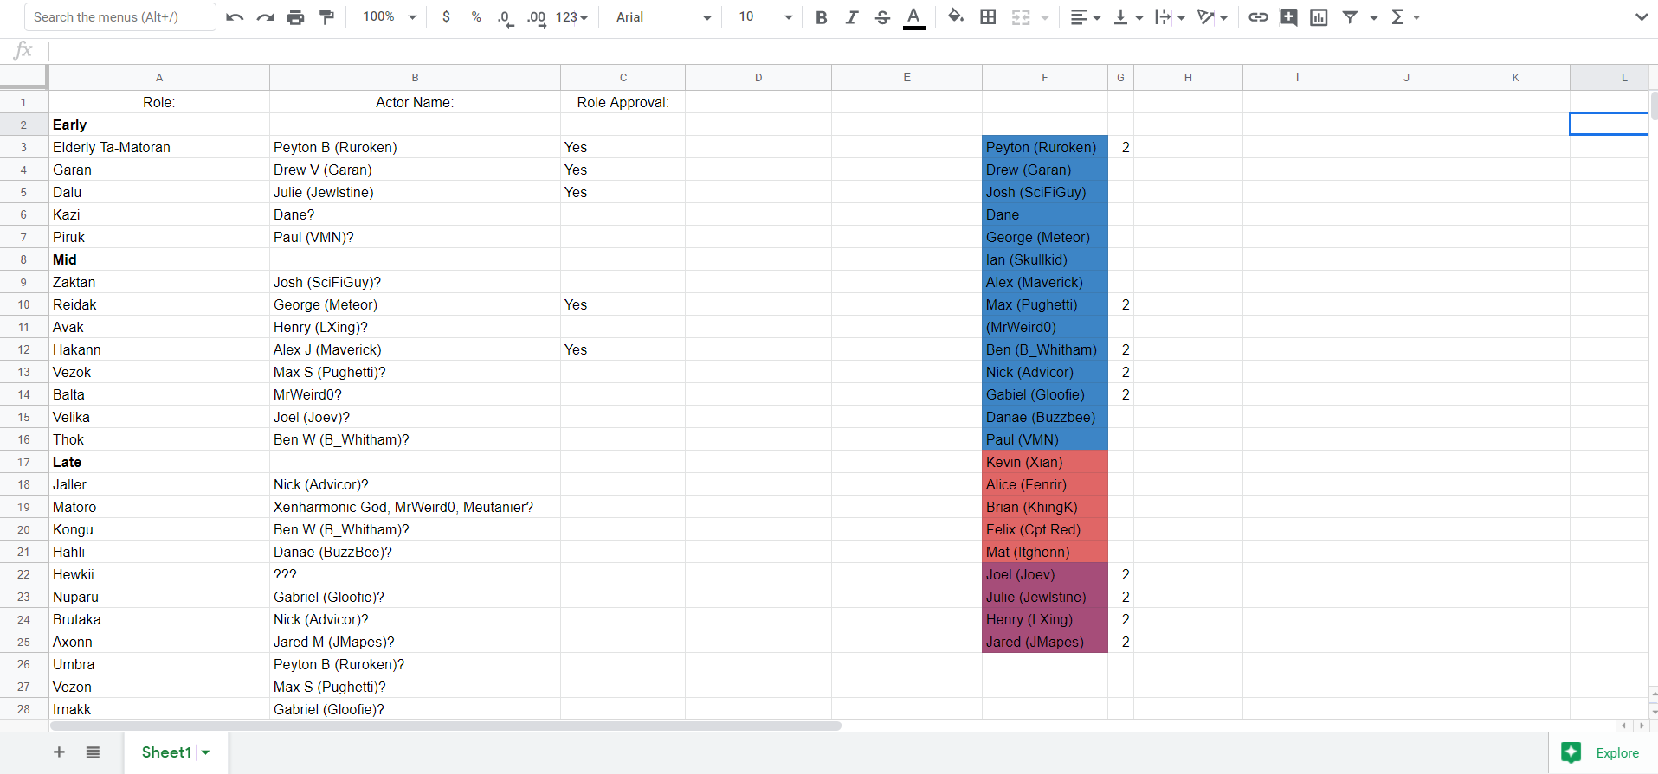Select column A header
This screenshot has height=774, width=1658.
click(159, 78)
